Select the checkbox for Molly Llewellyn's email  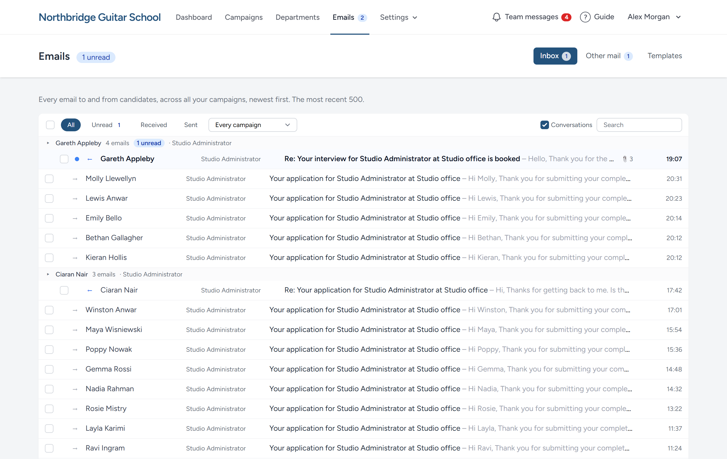coord(49,179)
